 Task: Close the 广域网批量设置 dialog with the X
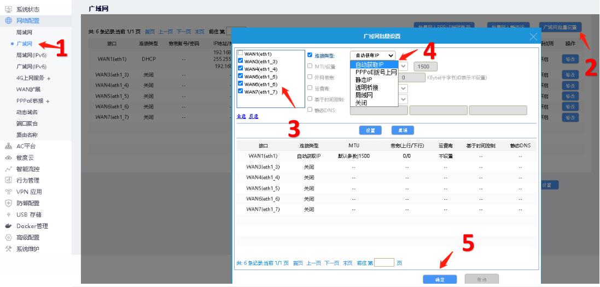pyautogui.click(x=533, y=36)
